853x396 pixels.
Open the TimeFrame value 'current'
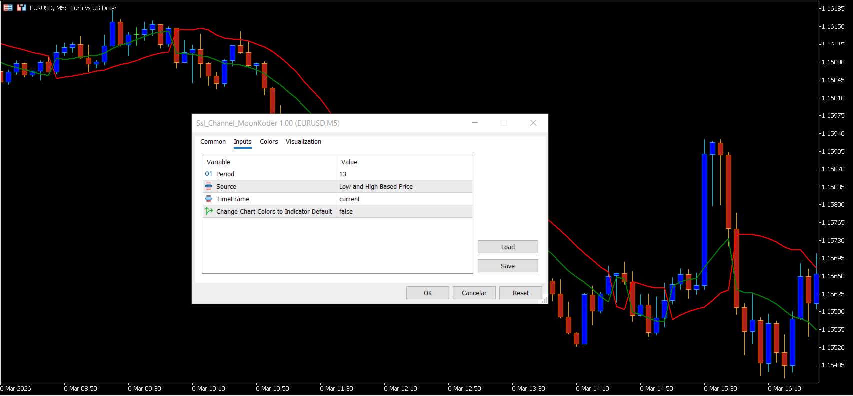point(405,199)
